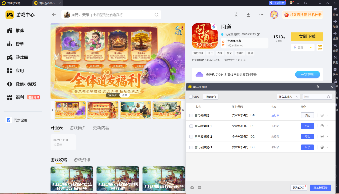This screenshot has height=194, width=339.
Task: Click 启动 for 雷电模拟器-1
Action: click(307, 126)
